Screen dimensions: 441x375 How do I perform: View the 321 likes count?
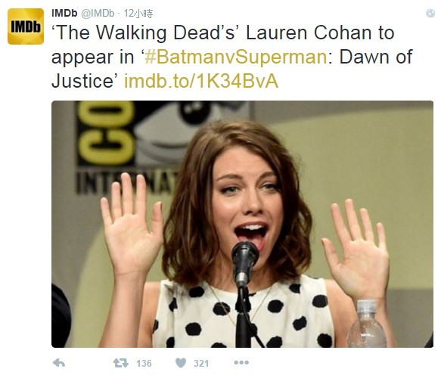tap(201, 364)
